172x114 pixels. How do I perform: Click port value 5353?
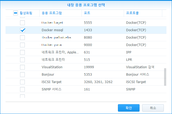pos(88,75)
